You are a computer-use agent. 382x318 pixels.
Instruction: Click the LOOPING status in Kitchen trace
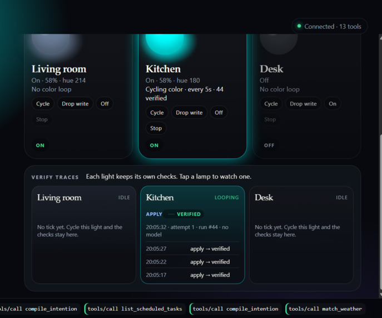click(x=226, y=198)
